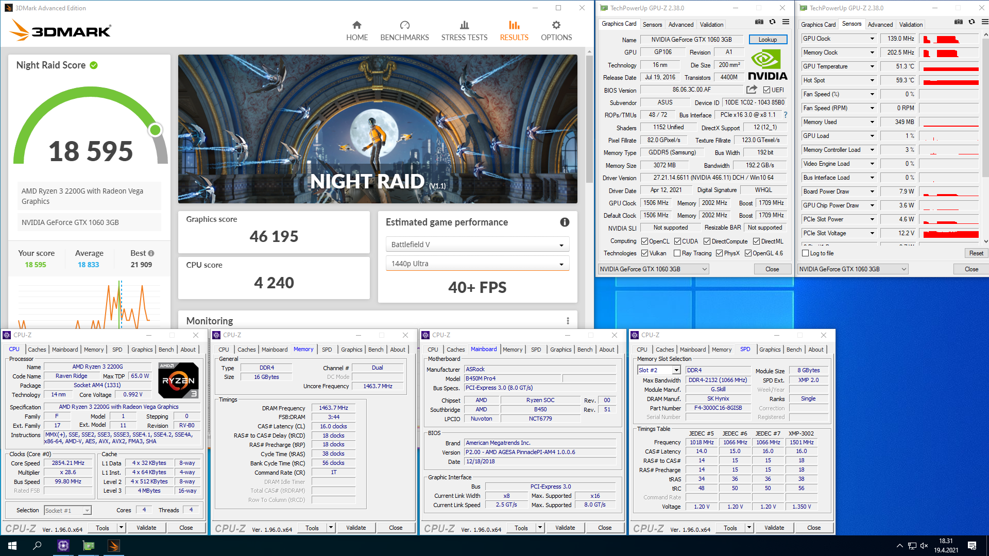The image size is (989, 556).
Task: Switch to CPU-Z taskbar icon
Action: (63, 546)
